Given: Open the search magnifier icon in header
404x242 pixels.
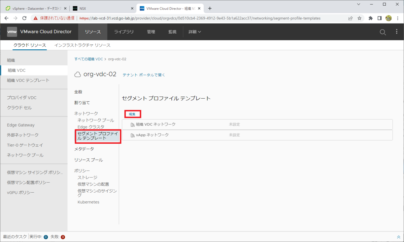Looking at the screenshot, I should pyautogui.click(x=382, y=32).
